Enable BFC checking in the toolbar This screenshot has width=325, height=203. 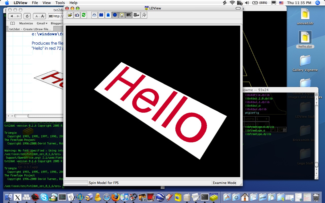coord(128,15)
